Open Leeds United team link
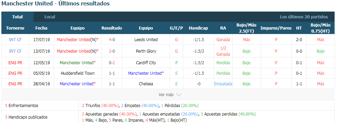 tap(146, 40)
